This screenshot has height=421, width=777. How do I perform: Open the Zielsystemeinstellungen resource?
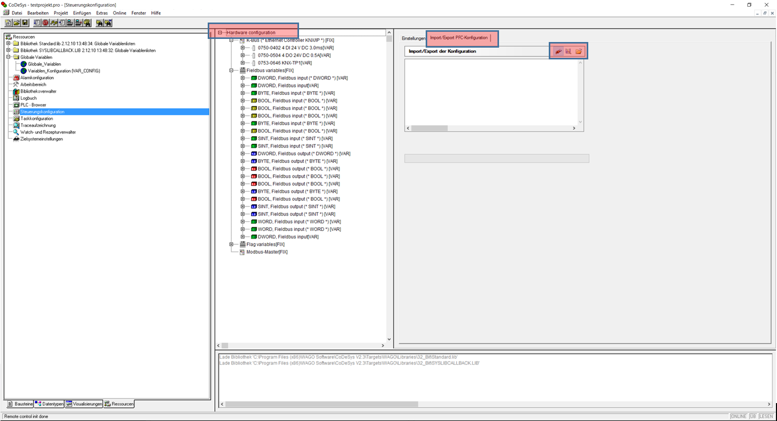pos(42,139)
